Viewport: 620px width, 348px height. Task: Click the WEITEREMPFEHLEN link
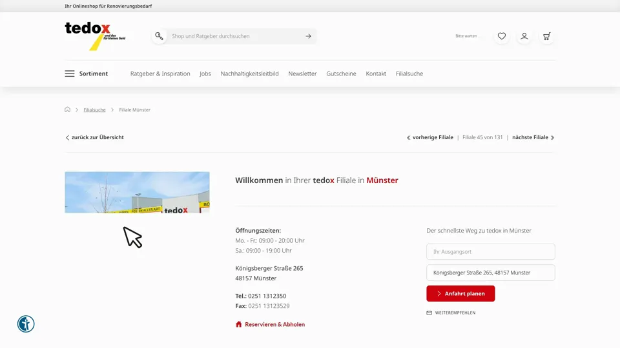coord(455,313)
